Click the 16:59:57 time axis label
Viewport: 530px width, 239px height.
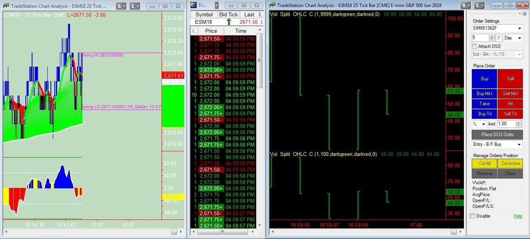[x=329, y=225]
